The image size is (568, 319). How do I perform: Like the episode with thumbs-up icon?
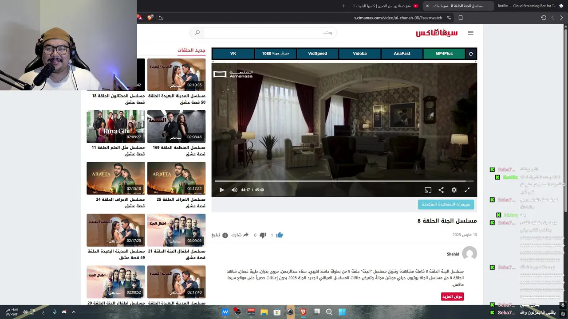coord(279,235)
